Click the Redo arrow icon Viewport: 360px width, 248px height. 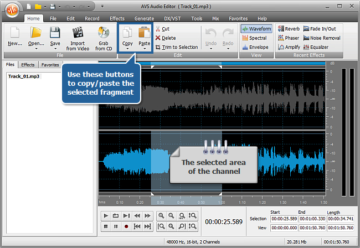click(228, 34)
